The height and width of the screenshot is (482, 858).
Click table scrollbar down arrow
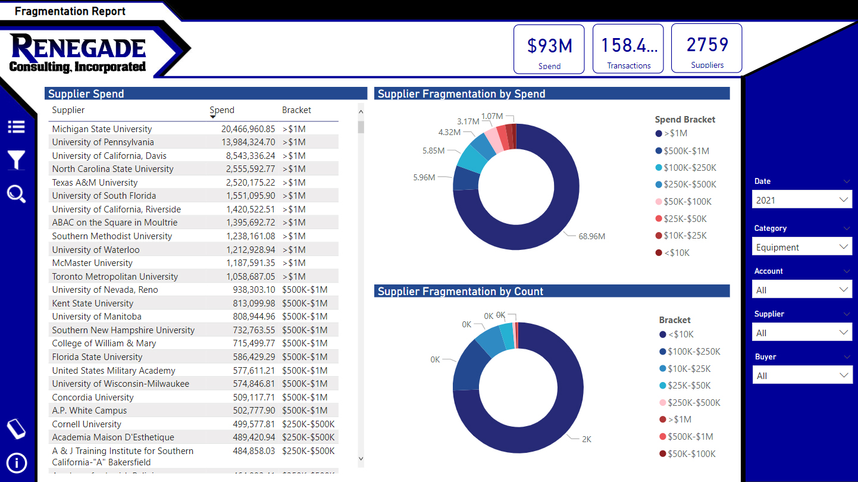[360, 459]
